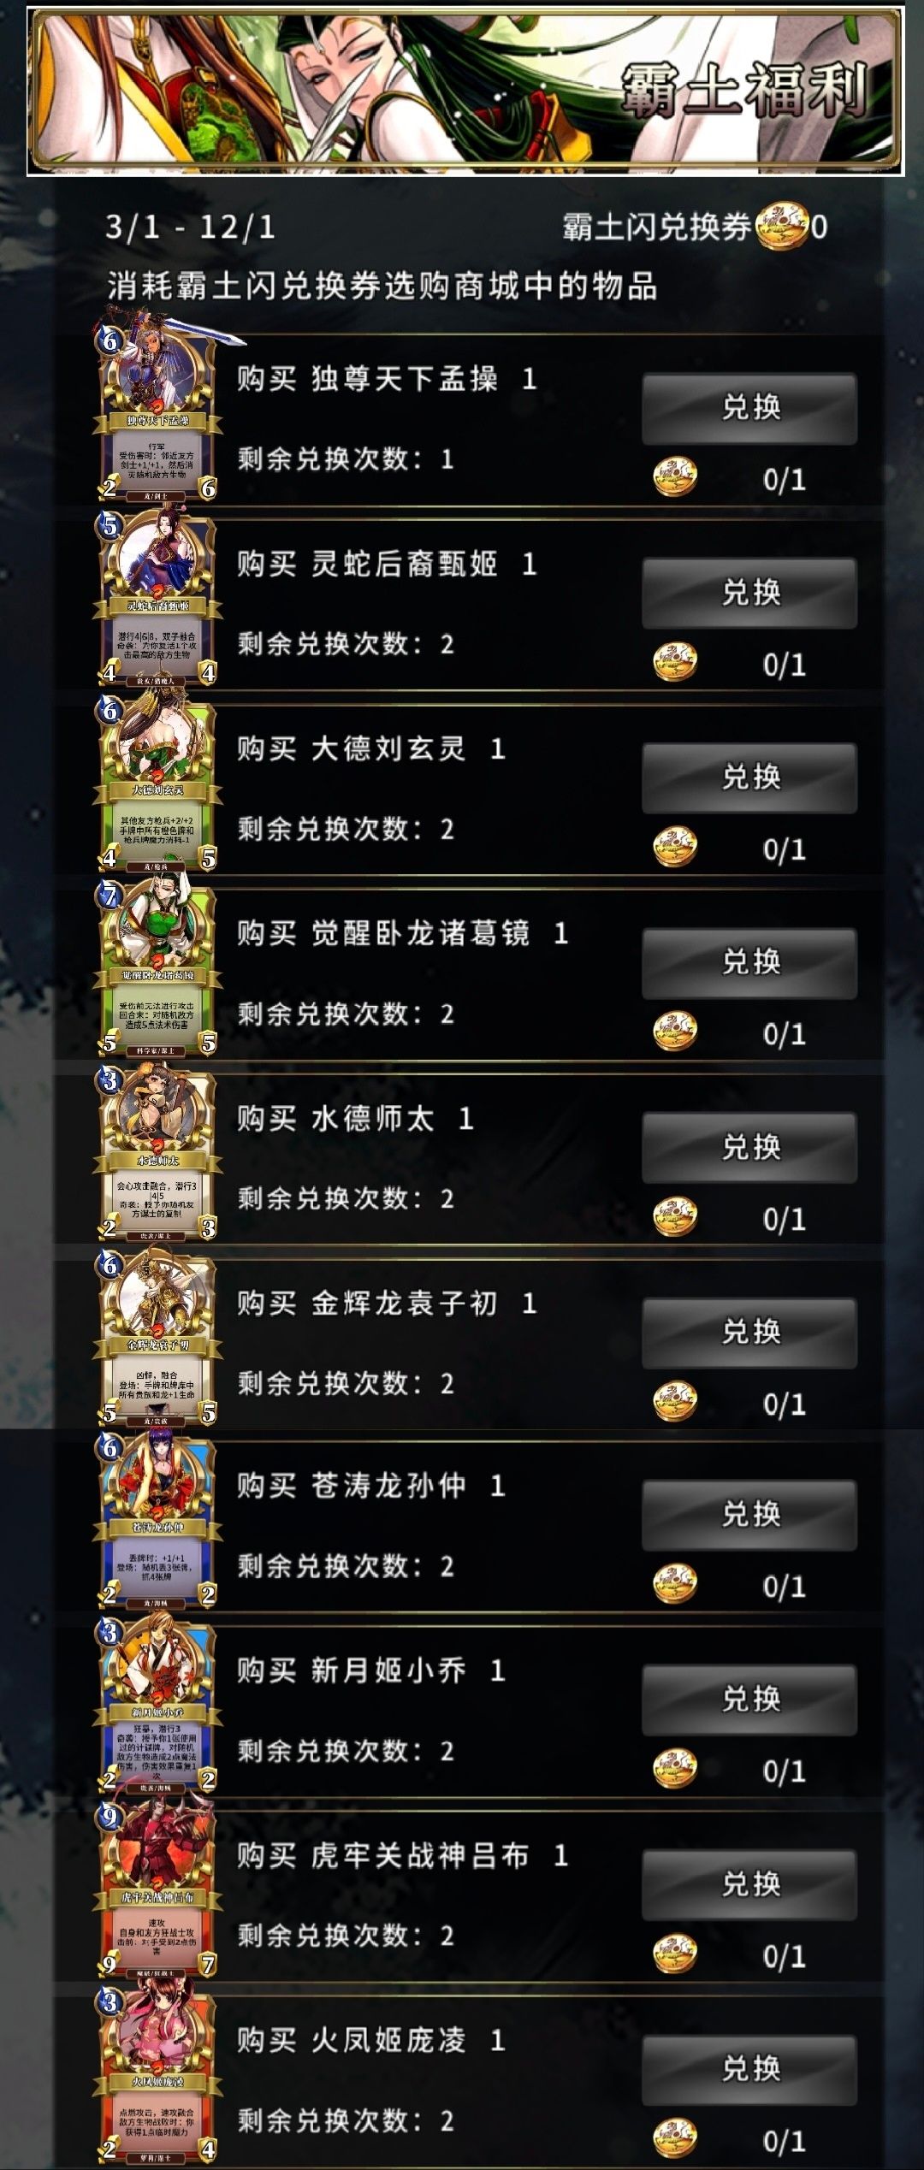Hit 兑换 next to 觉醒卧龙诸葛镜
The image size is (924, 2170).
[749, 962]
